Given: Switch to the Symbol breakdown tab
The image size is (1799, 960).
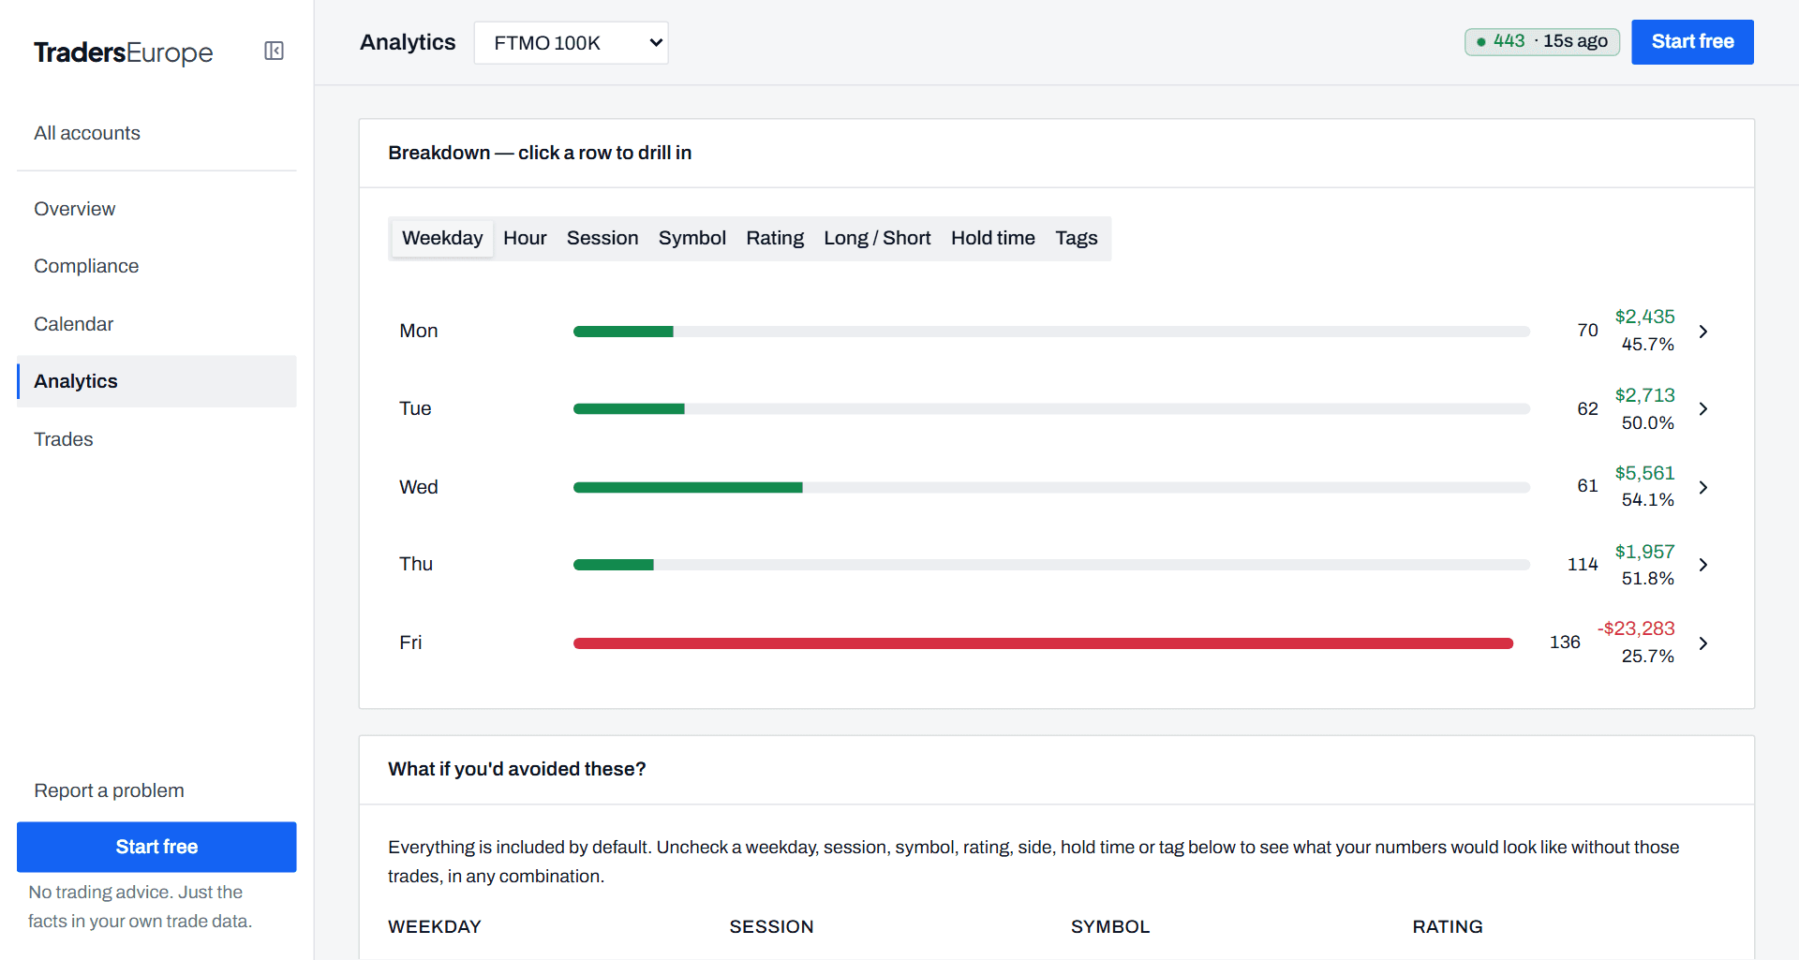Looking at the screenshot, I should (x=692, y=238).
